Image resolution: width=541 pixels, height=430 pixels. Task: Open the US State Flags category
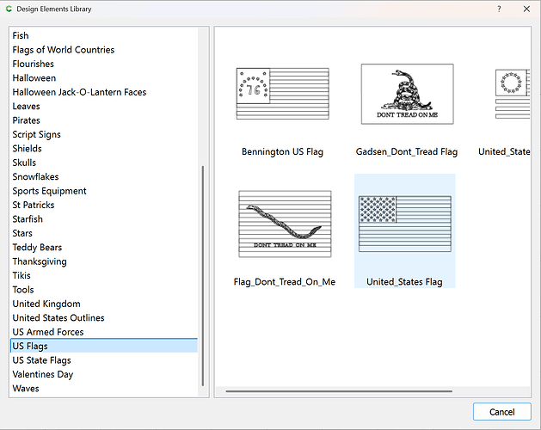click(x=41, y=360)
